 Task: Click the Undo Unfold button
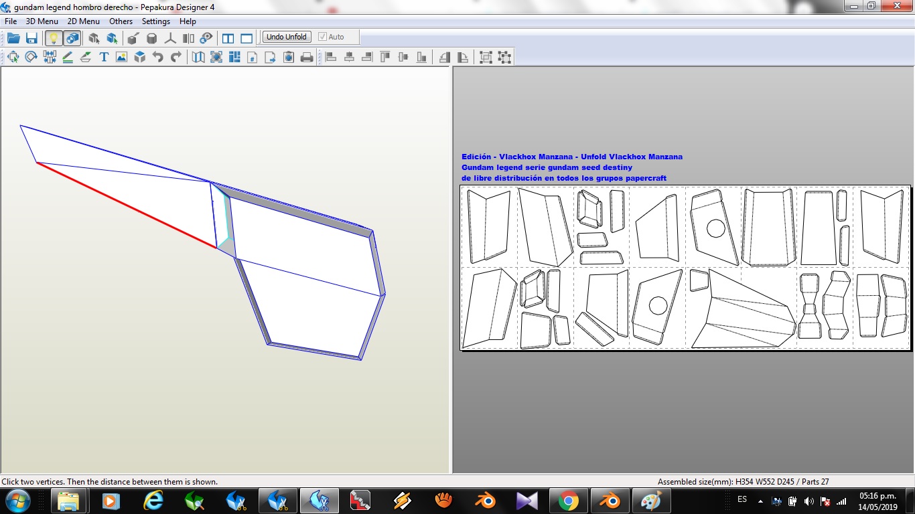click(287, 37)
